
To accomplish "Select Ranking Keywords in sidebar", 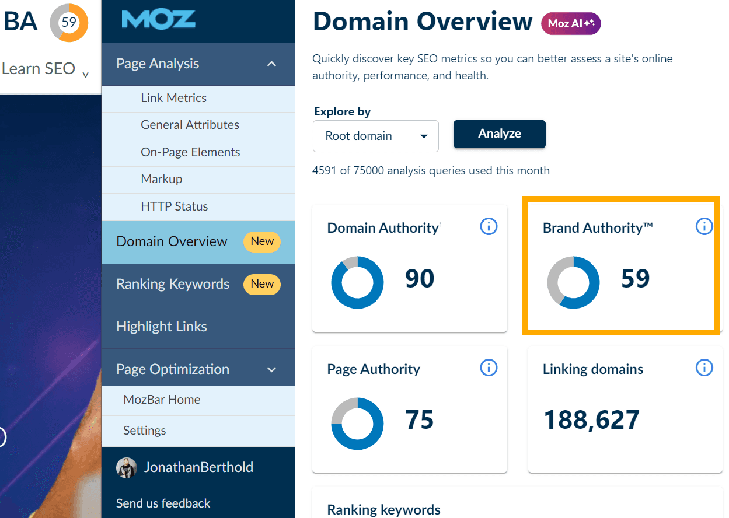I will [x=173, y=284].
